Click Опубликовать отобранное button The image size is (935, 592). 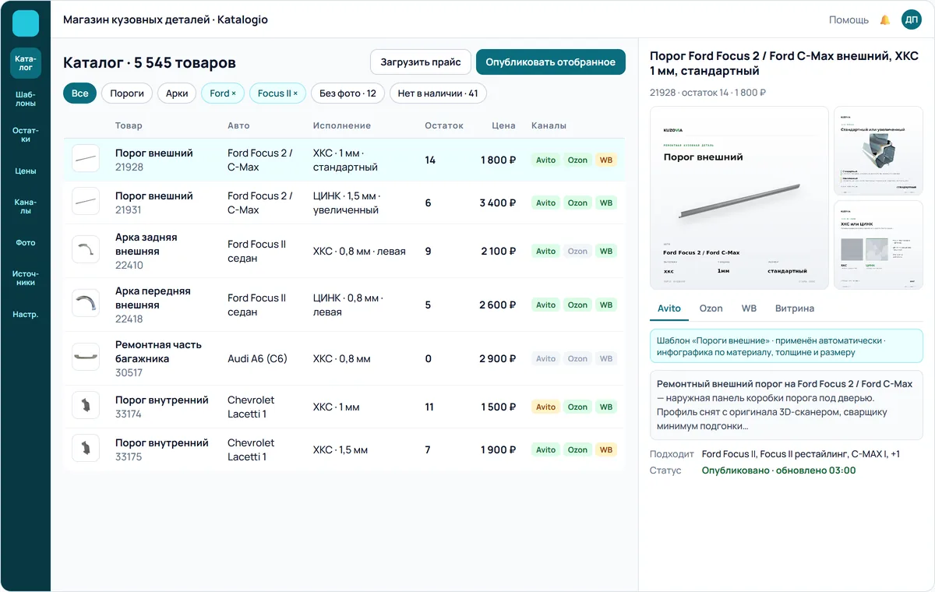[x=551, y=62]
